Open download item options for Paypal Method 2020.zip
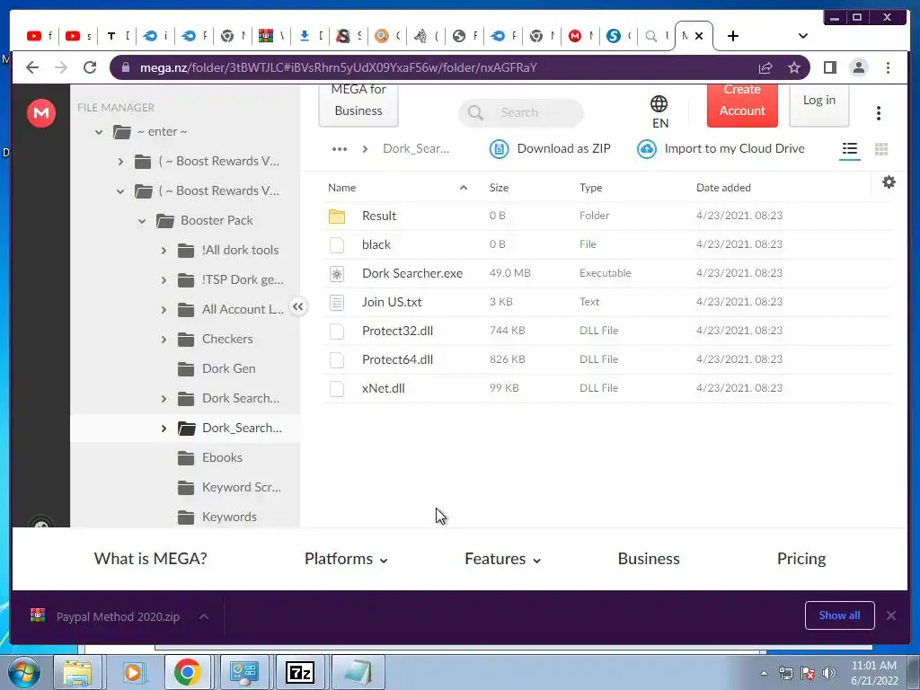920x690 pixels. [204, 616]
